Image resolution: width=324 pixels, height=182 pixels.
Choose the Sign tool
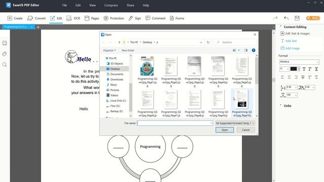point(135,18)
